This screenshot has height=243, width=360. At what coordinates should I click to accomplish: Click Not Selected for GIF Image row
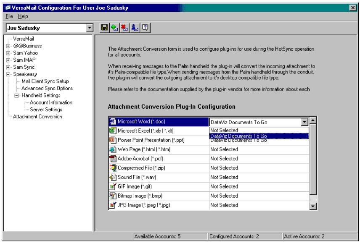click(x=224, y=186)
